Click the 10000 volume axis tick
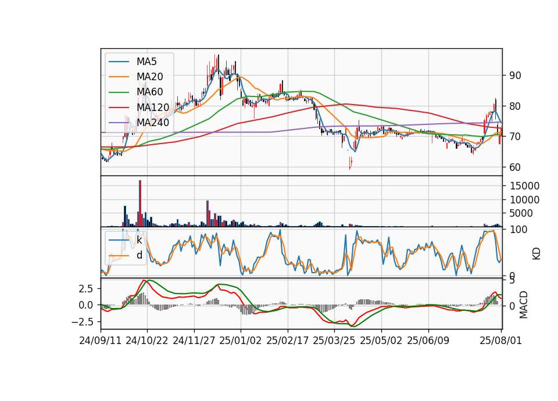The width and height of the screenshot is (558, 401). (524, 199)
